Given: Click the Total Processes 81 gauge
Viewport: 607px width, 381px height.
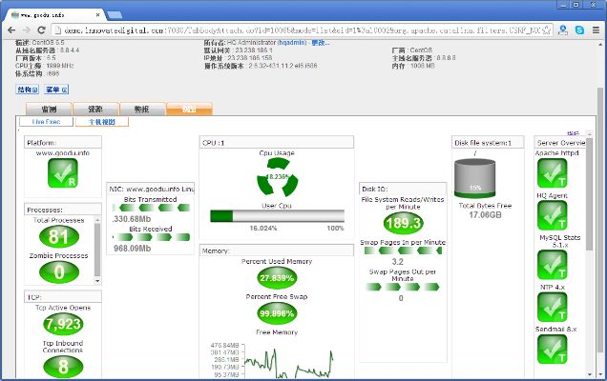Looking at the screenshot, I should coord(59,236).
